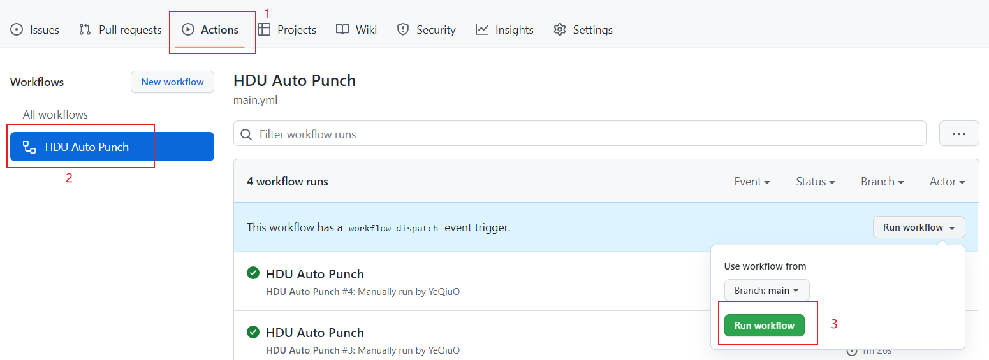
Task: Click the Actions play icon
Action: [188, 29]
